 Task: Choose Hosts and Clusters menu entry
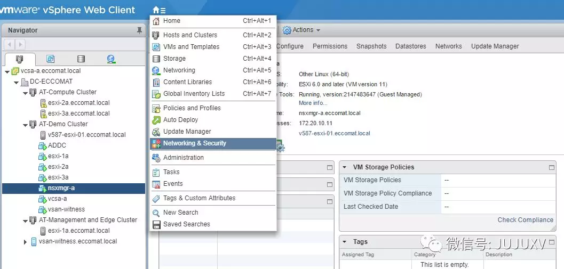click(213, 35)
